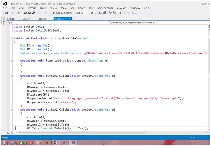This screenshot has width=210, height=146.
Task: Switch to the rr.aspx tab
Action: (x=42, y=19)
